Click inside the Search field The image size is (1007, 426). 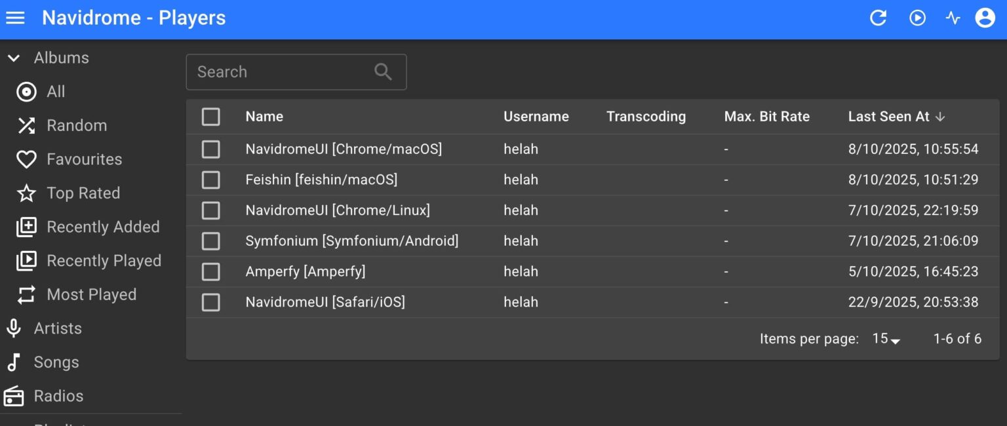tap(282, 71)
